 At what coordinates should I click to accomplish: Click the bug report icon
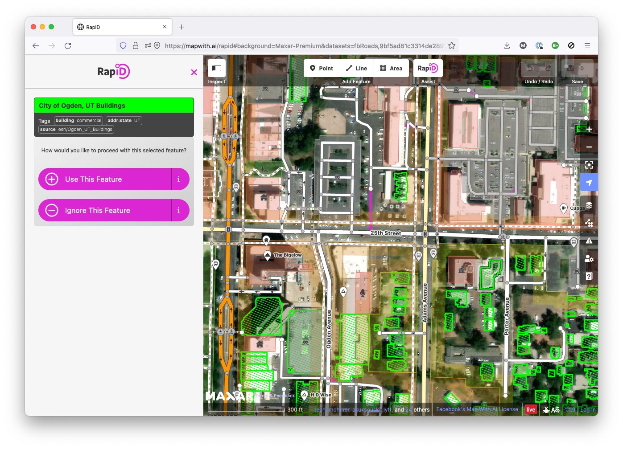point(546,410)
